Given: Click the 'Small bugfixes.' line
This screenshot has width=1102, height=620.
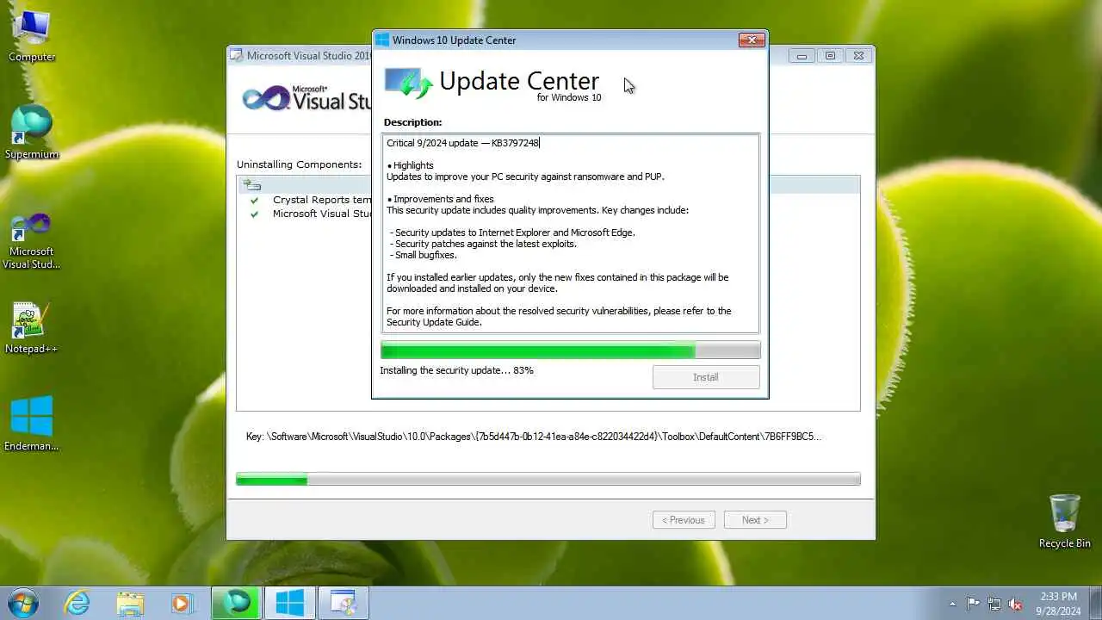Looking at the screenshot, I should click(x=424, y=255).
